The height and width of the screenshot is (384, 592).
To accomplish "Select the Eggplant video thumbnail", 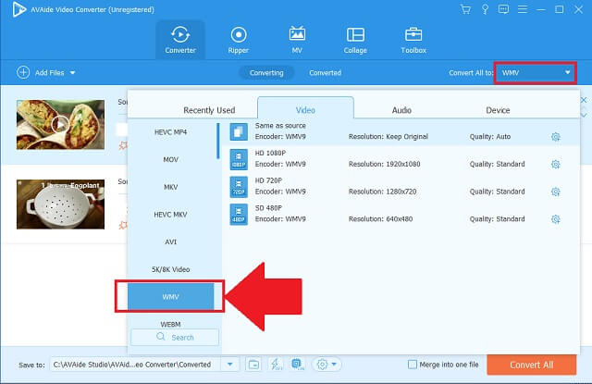I will pos(60,204).
